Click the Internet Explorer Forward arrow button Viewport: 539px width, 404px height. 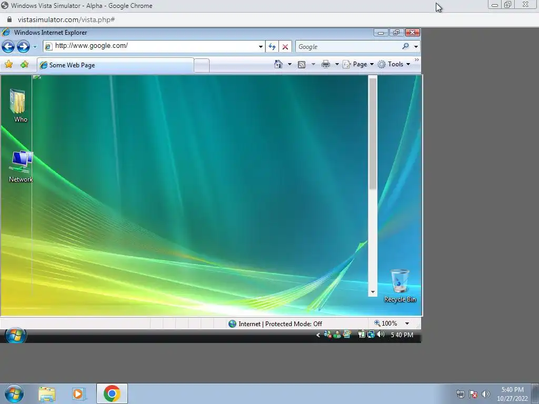click(23, 46)
